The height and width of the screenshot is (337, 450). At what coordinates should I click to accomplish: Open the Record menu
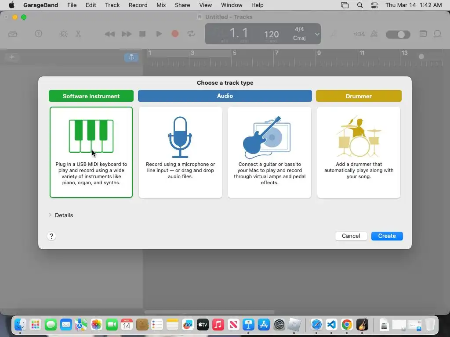tap(138, 5)
